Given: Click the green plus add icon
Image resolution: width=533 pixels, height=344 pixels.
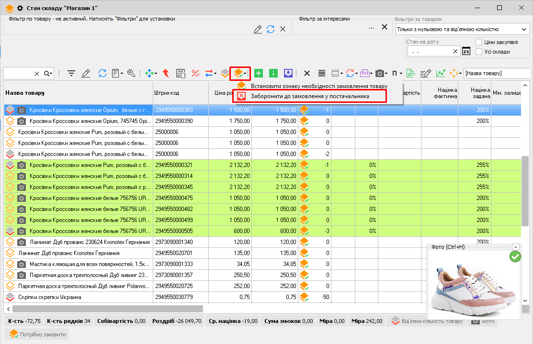Looking at the screenshot, I should [259, 73].
